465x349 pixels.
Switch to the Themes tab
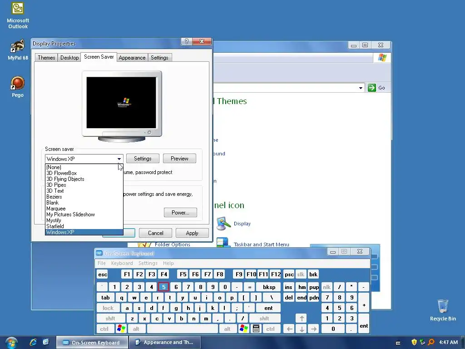coord(46,58)
